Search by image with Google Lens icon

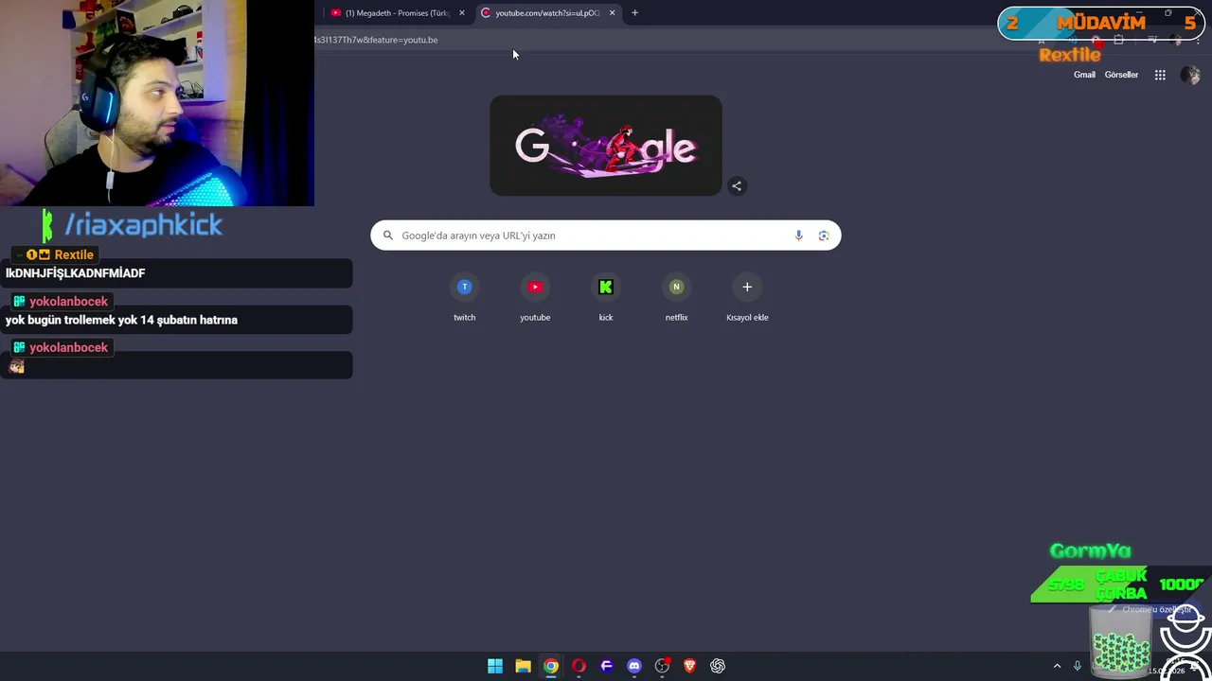pos(824,236)
